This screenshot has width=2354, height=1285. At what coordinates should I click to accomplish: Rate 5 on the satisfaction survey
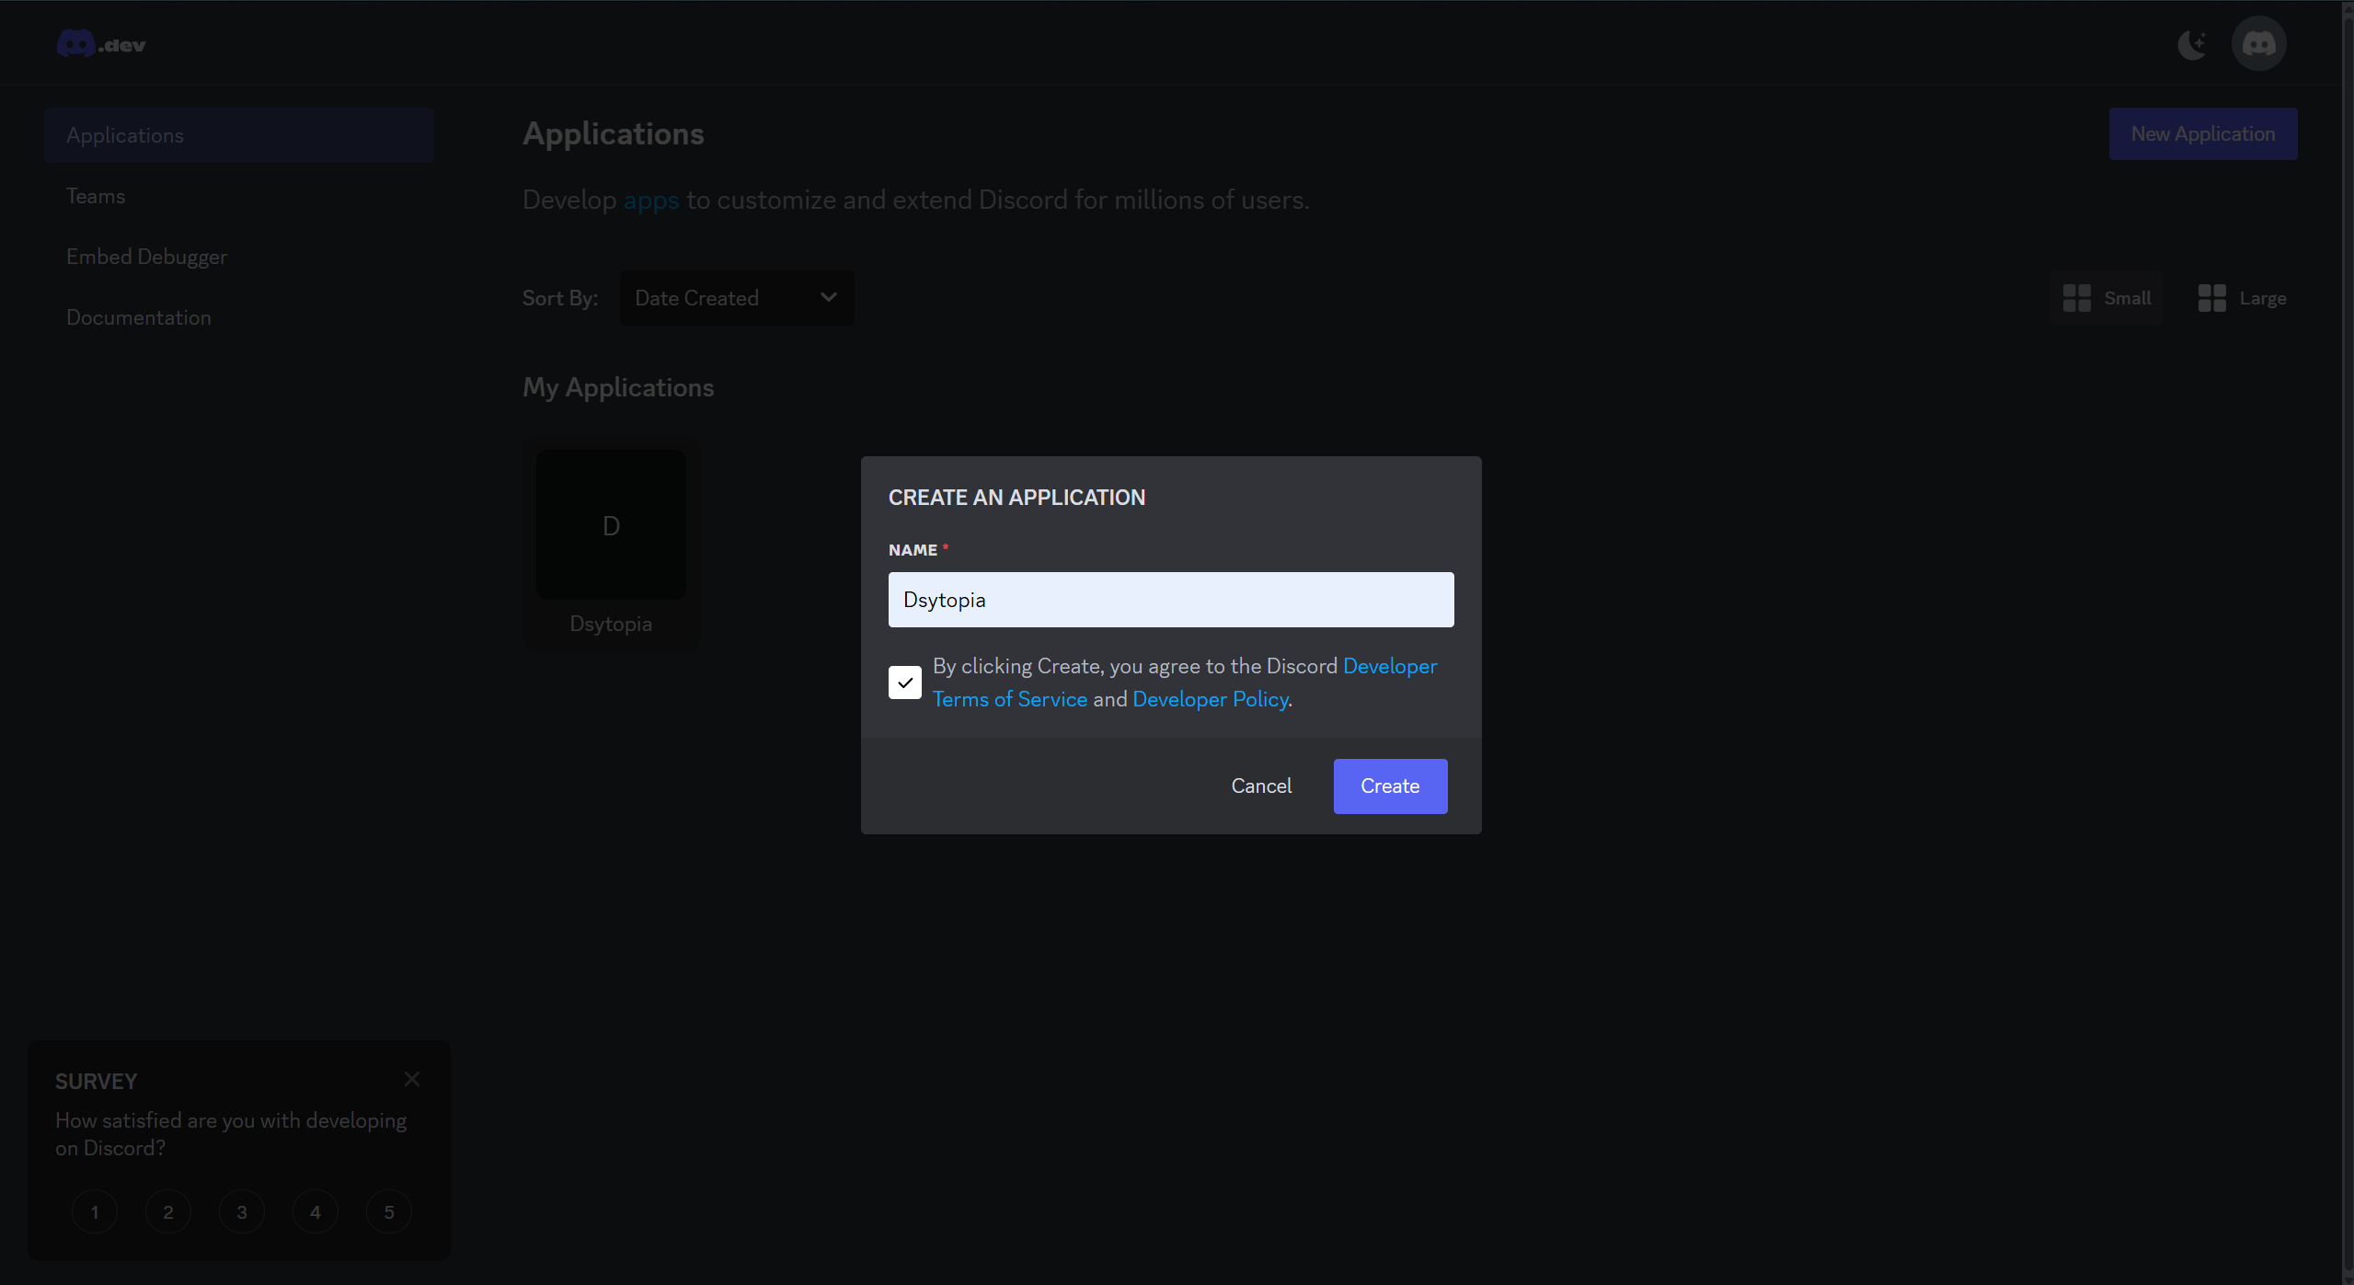click(388, 1211)
